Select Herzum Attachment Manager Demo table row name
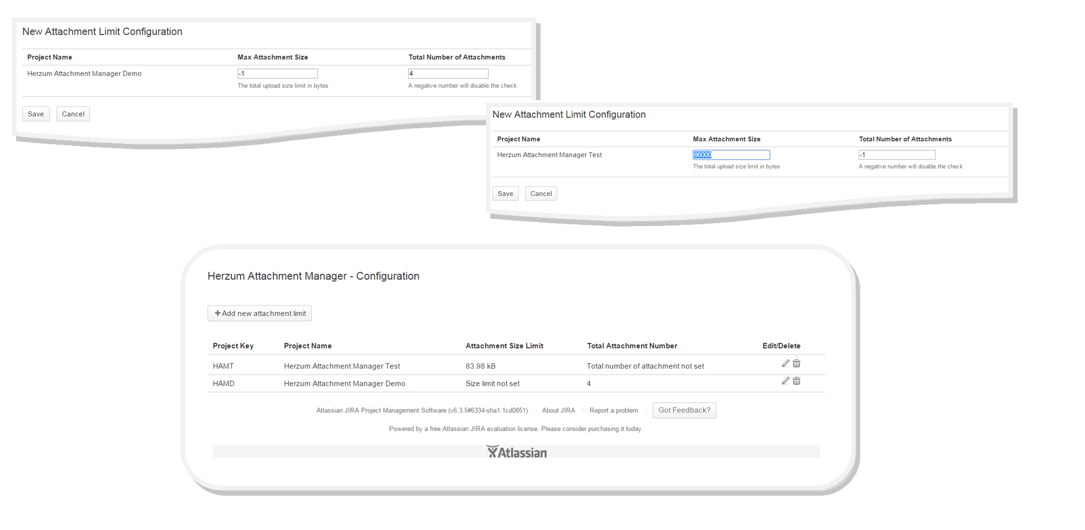This screenshot has width=1085, height=530. coord(344,383)
